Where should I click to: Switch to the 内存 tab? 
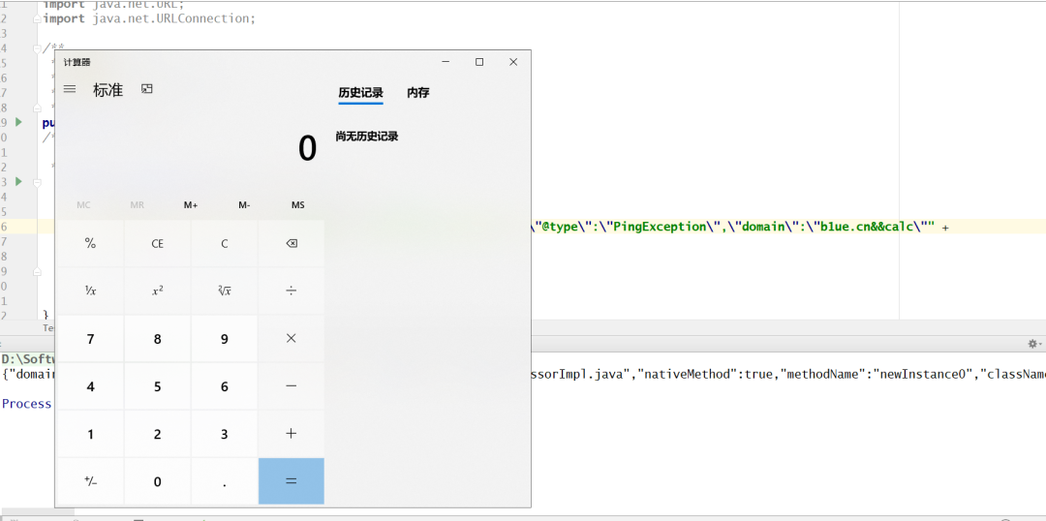pyautogui.click(x=418, y=93)
